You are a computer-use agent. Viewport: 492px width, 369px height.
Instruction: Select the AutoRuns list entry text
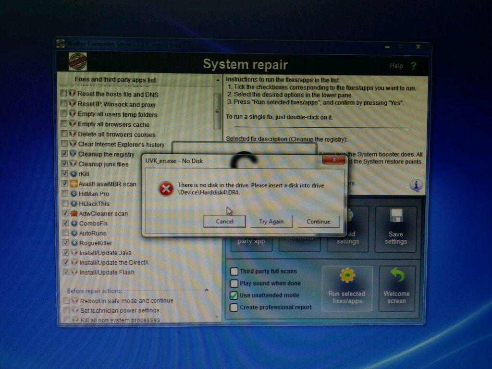coord(93,233)
